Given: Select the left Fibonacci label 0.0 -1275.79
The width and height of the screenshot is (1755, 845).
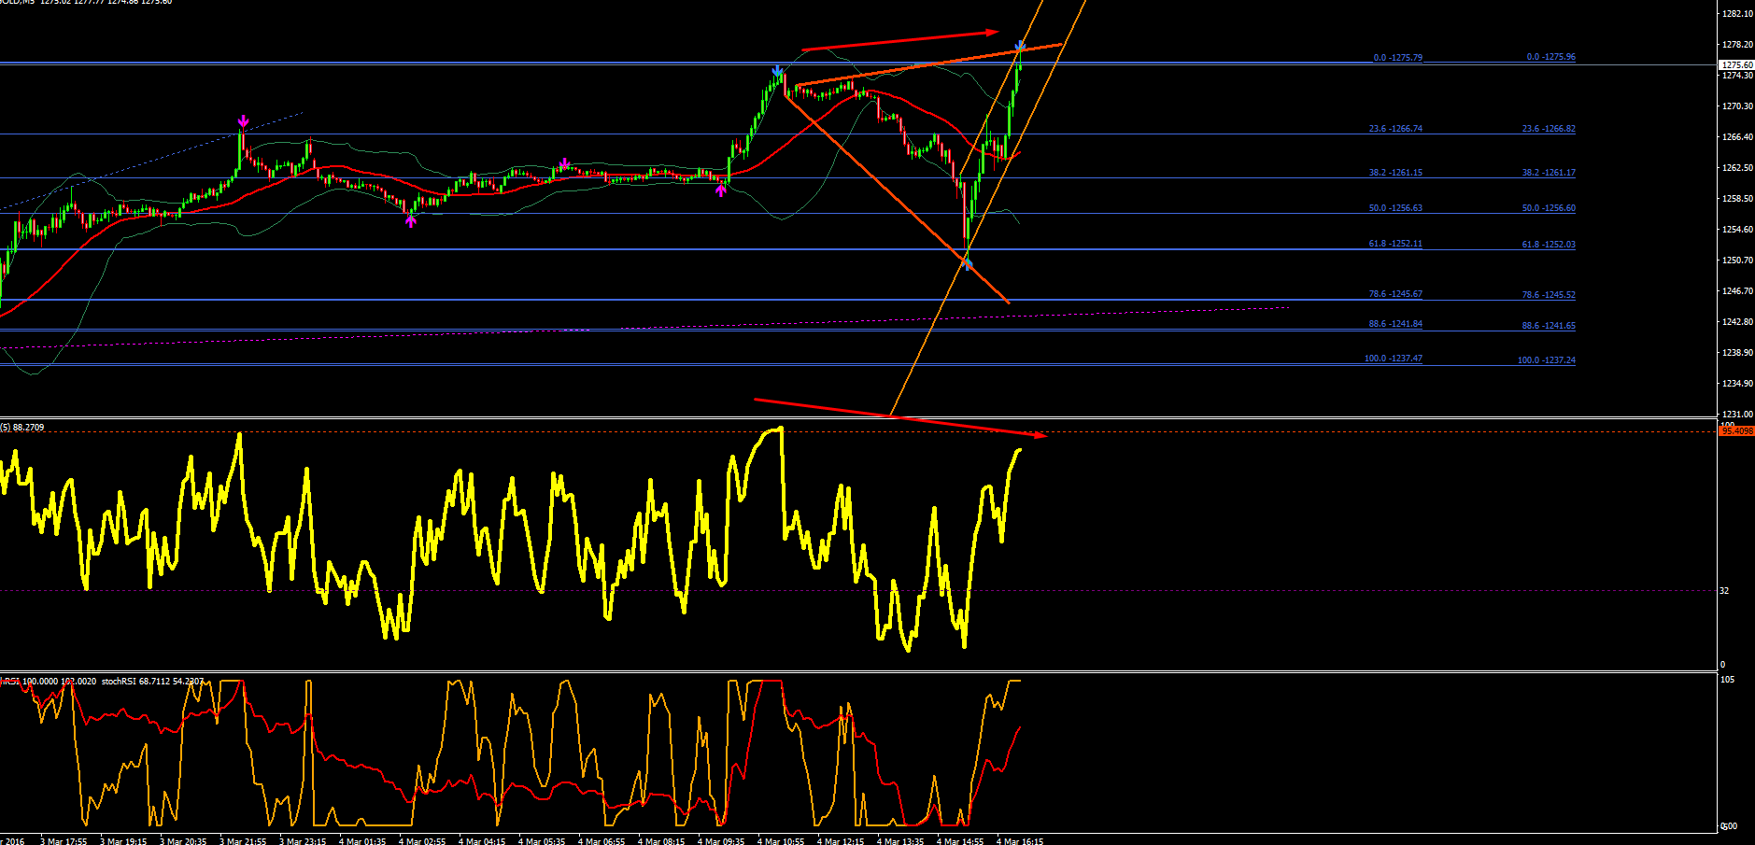Looking at the screenshot, I should point(1397,58).
